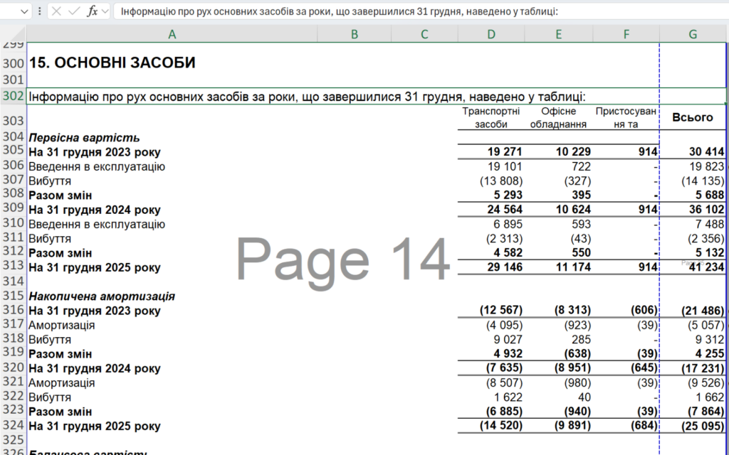Screen dimensions: 729x455
Task: Click the 'Офісне обладнання' heading cell
Action: coord(558,117)
